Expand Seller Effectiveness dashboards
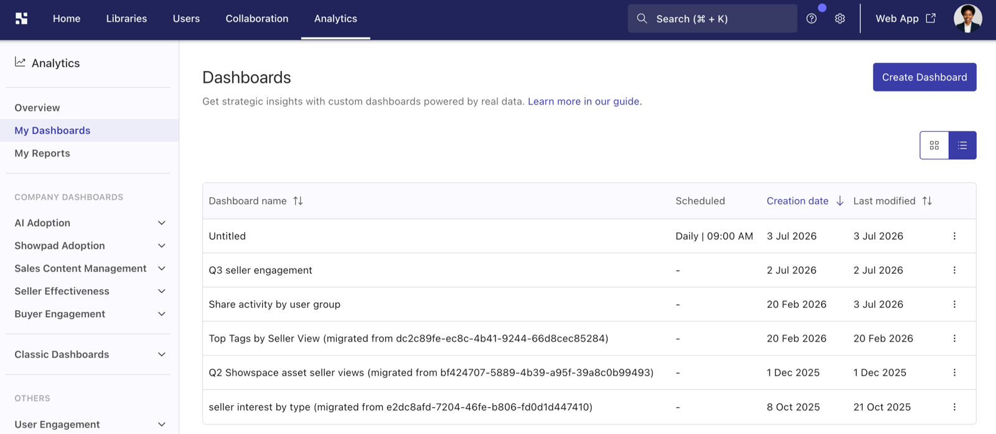996x434 pixels. 91,291
